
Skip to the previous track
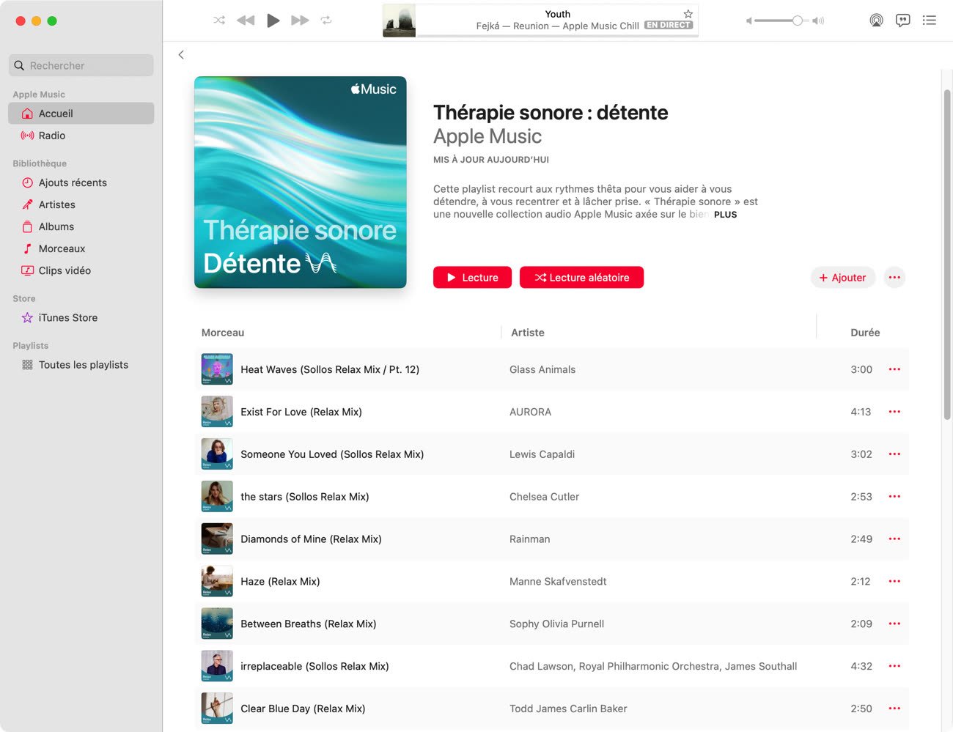(246, 21)
